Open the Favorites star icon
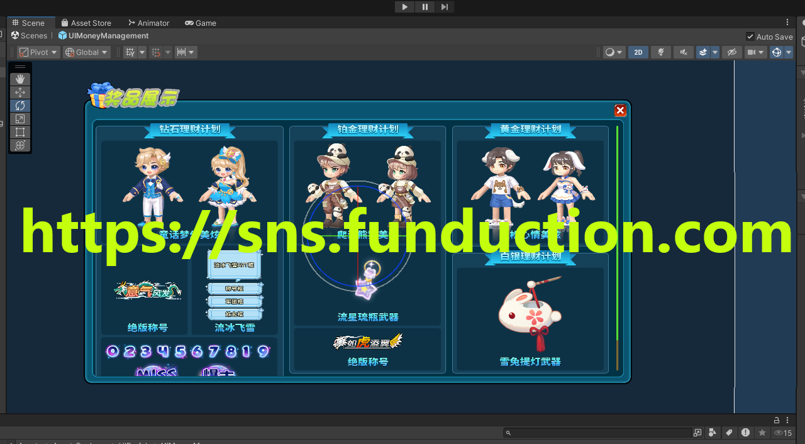The height and width of the screenshot is (444, 805). (762, 433)
